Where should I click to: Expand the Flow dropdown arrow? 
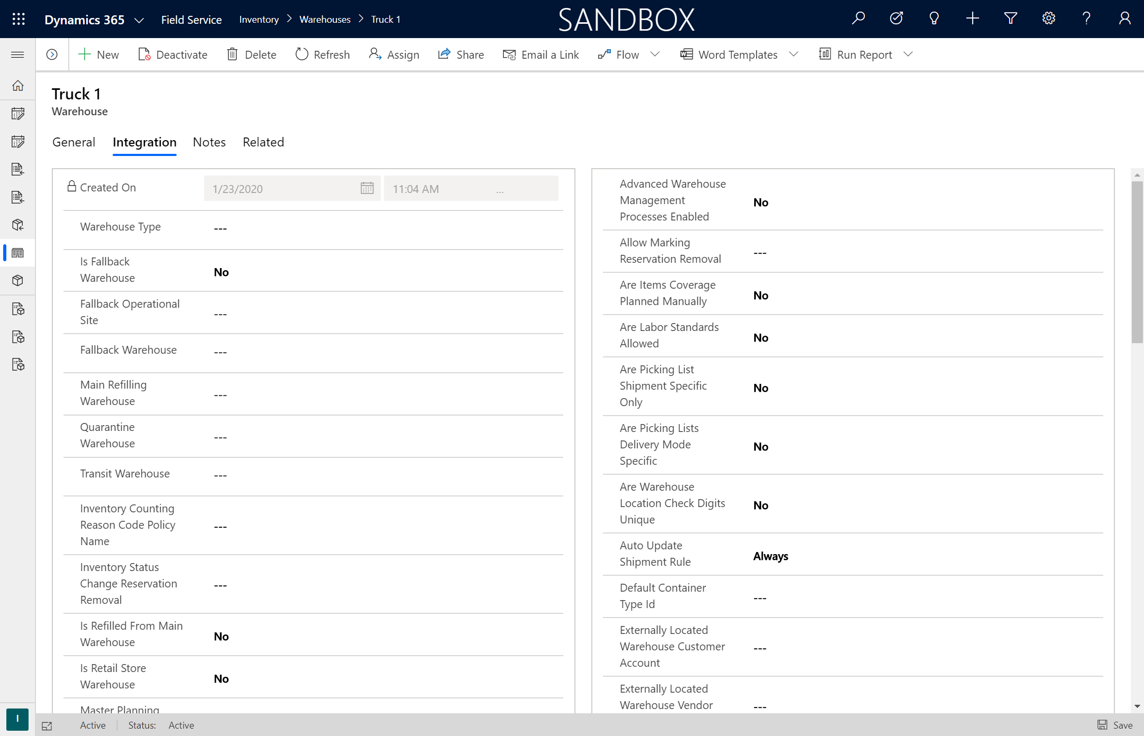(x=656, y=54)
